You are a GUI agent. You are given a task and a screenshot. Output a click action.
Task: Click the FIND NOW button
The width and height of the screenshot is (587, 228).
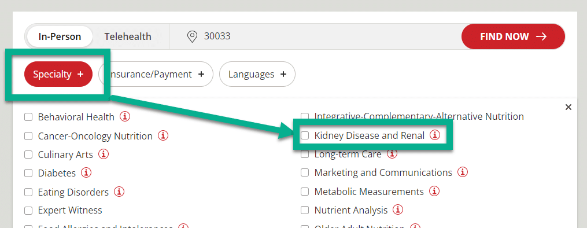(x=513, y=36)
